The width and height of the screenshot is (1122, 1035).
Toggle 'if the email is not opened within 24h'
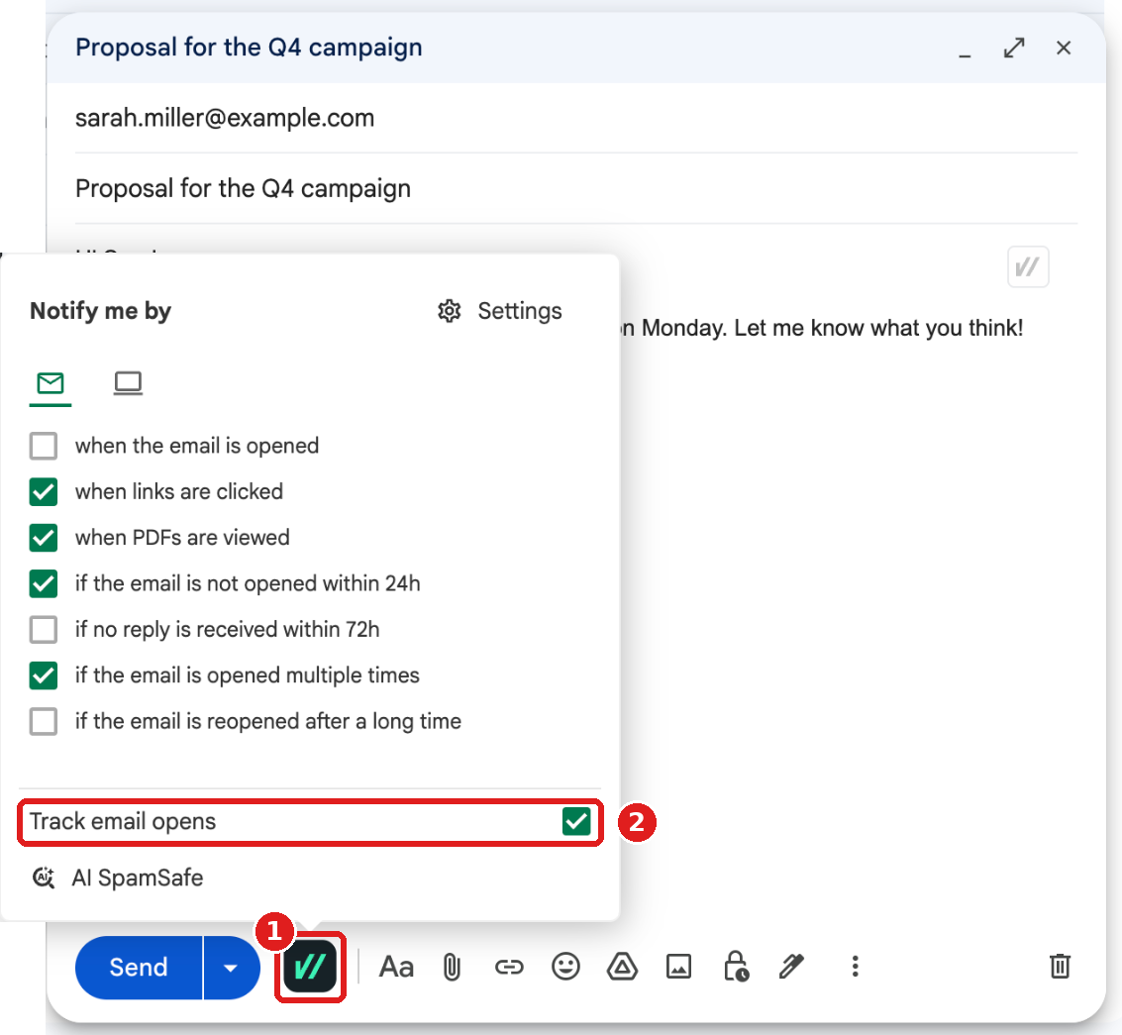44,583
